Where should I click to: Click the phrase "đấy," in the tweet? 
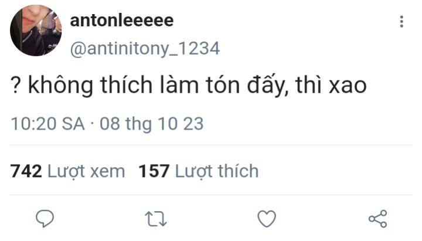tap(268, 85)
